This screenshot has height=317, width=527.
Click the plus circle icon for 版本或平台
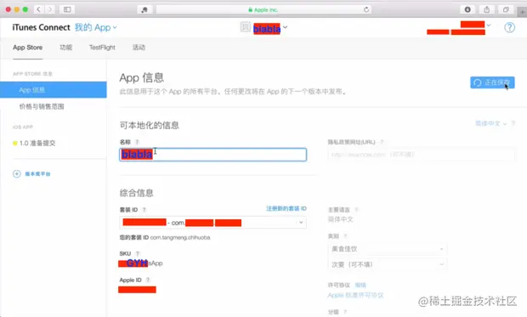click(x=17, y=173)
